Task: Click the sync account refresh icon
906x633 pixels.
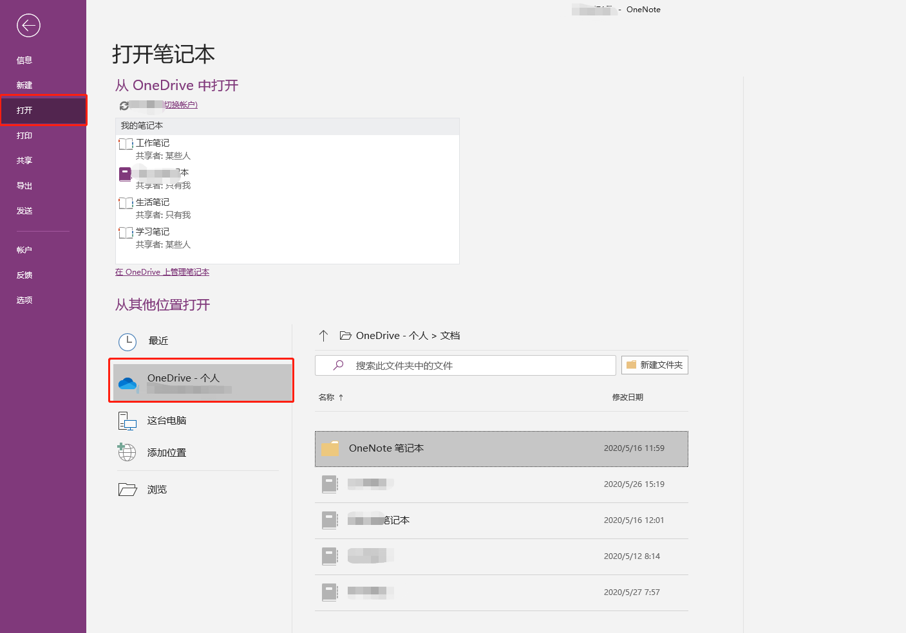Action: [x=124, y=105]
